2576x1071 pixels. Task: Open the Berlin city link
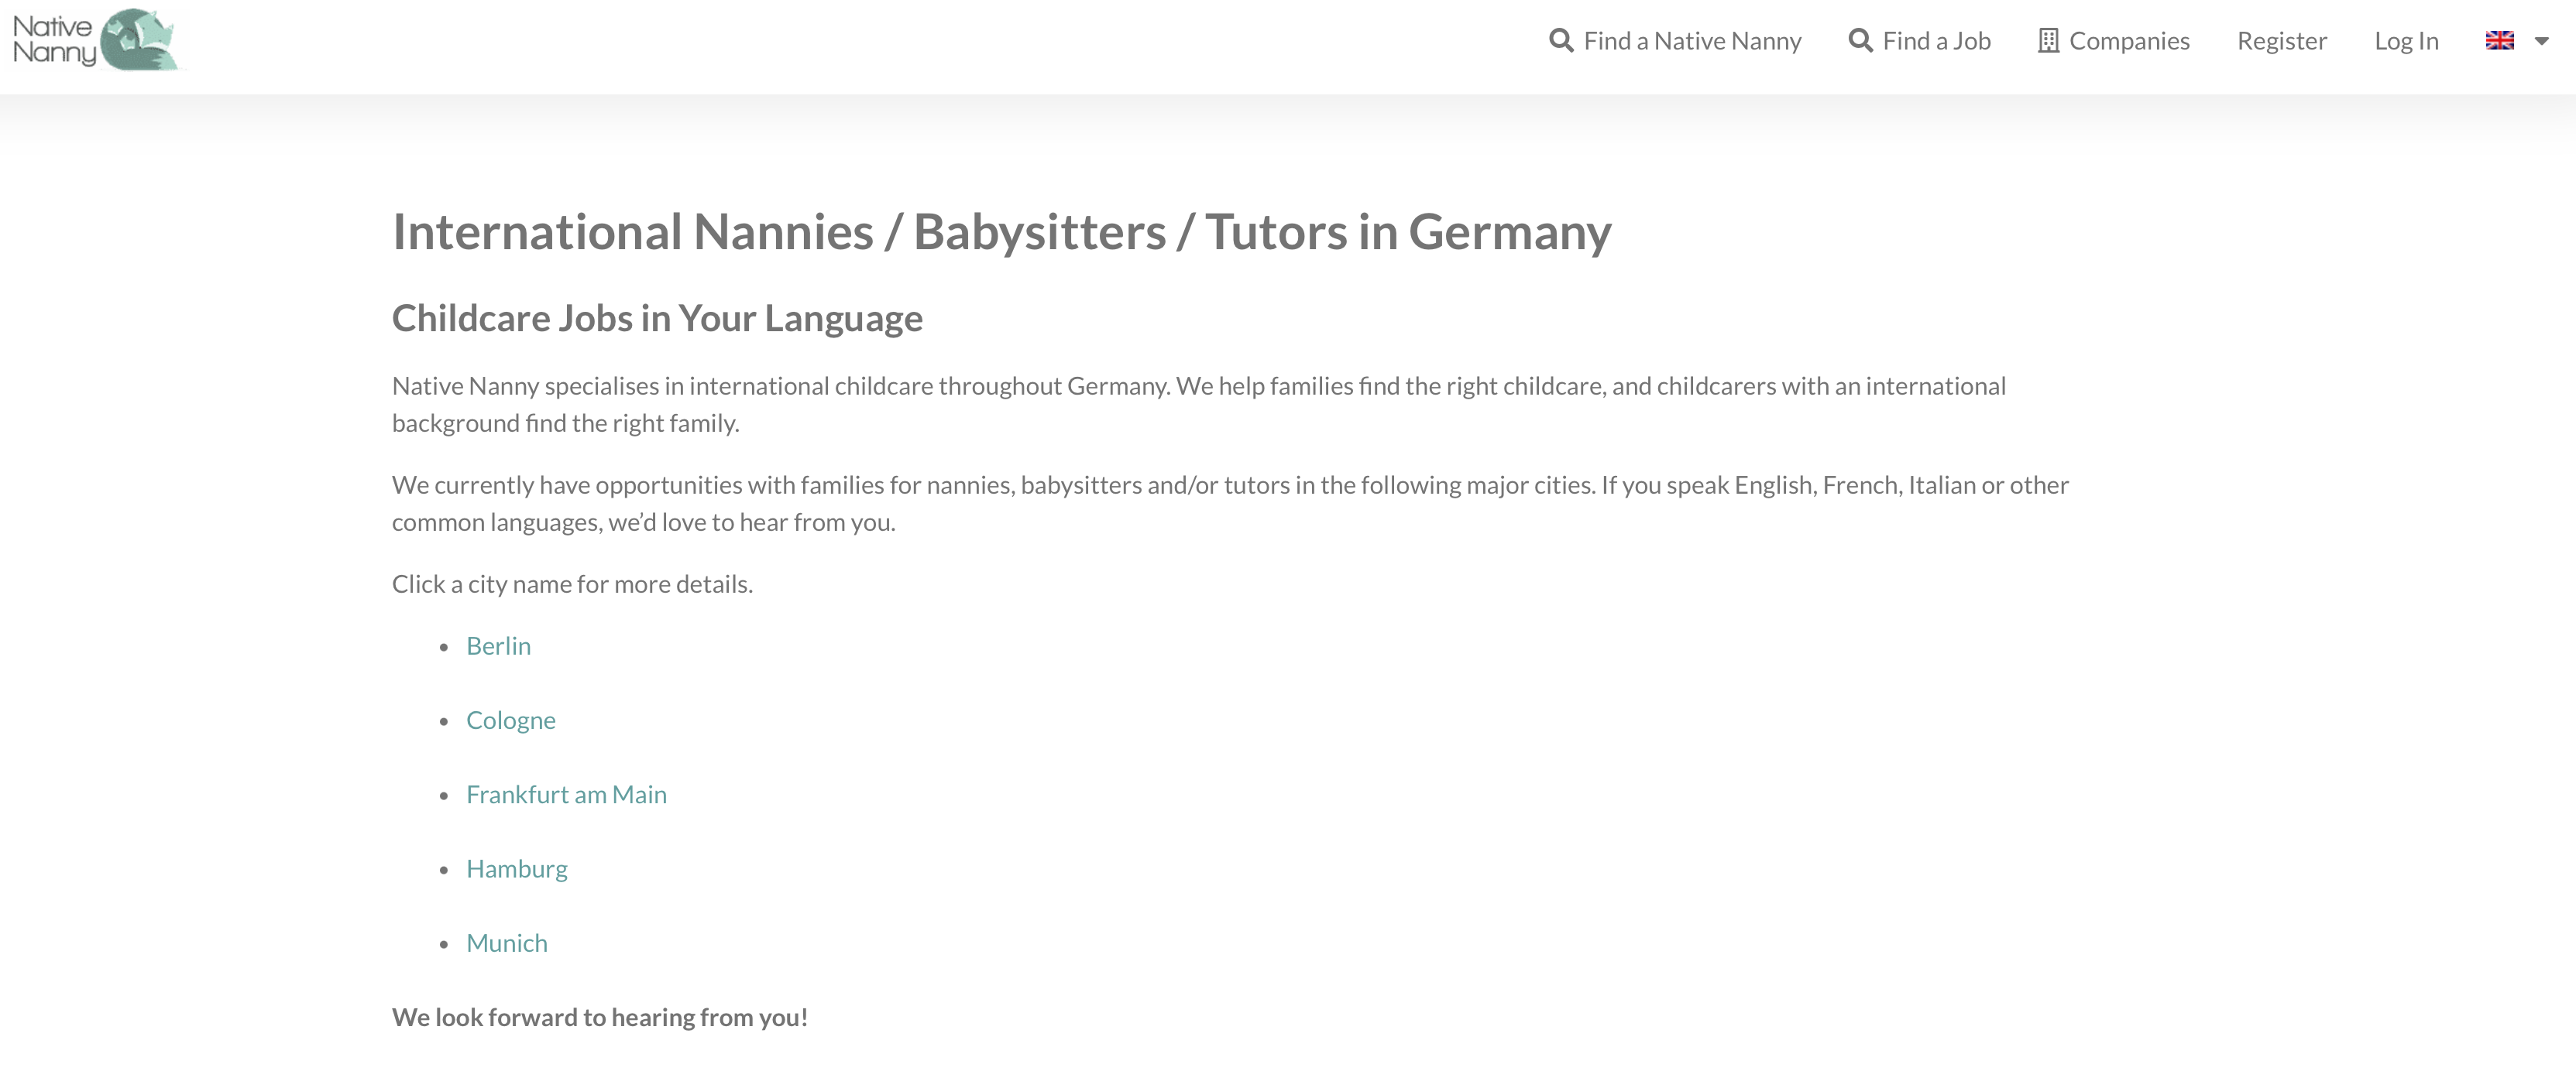pos(498,645)
